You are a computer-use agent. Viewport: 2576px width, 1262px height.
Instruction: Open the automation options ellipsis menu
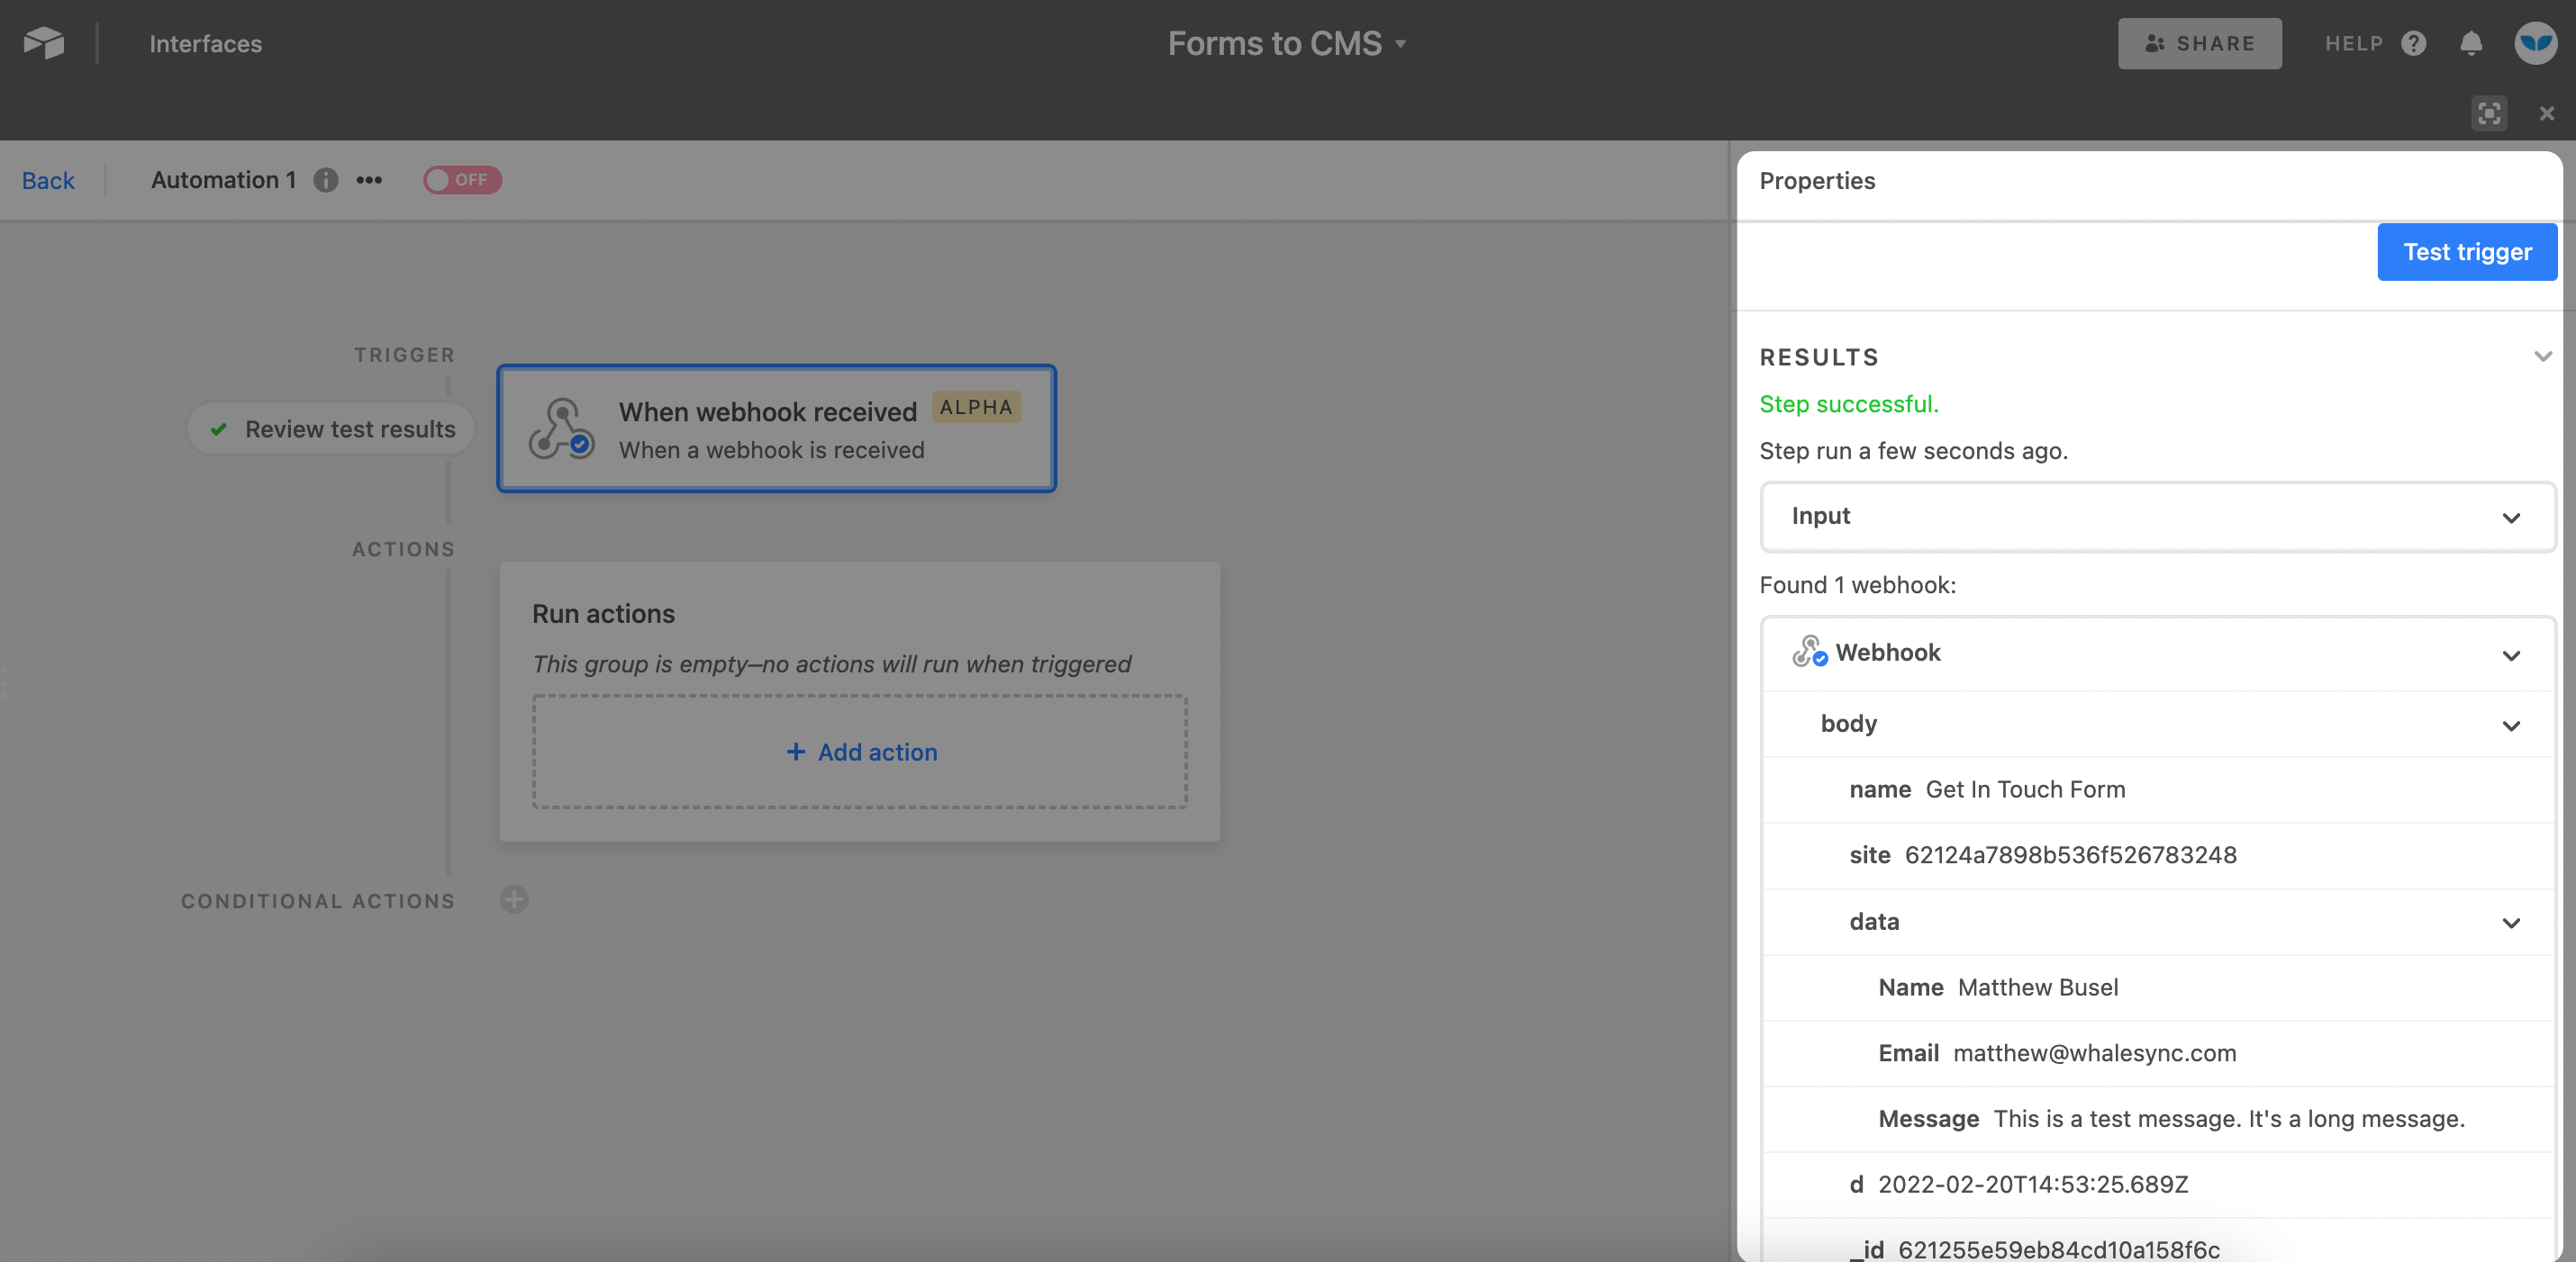tap(368, 180)
